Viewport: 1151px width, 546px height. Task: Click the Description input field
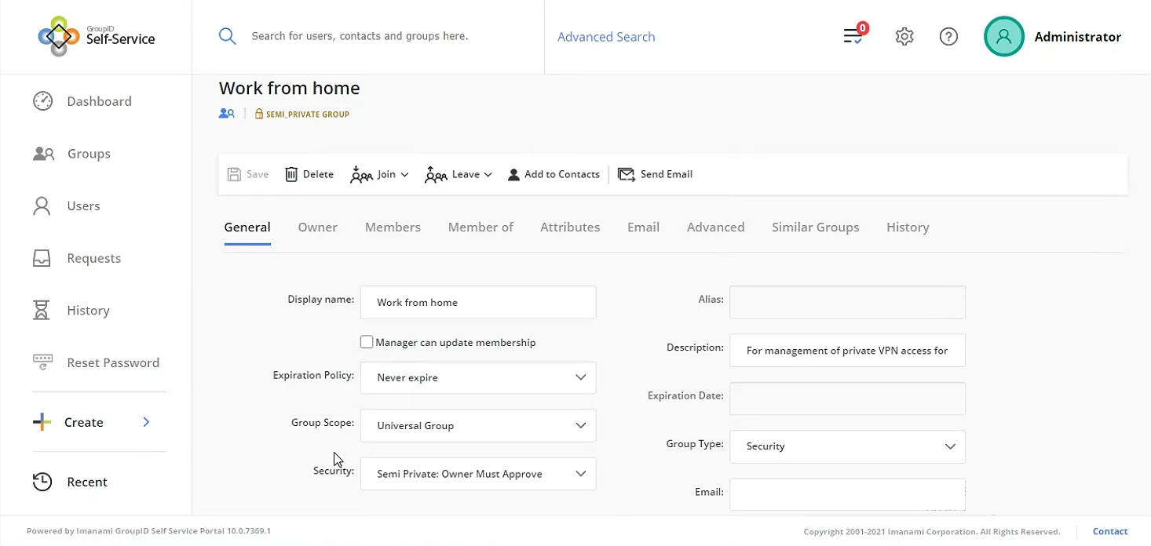tap(847, 351)
